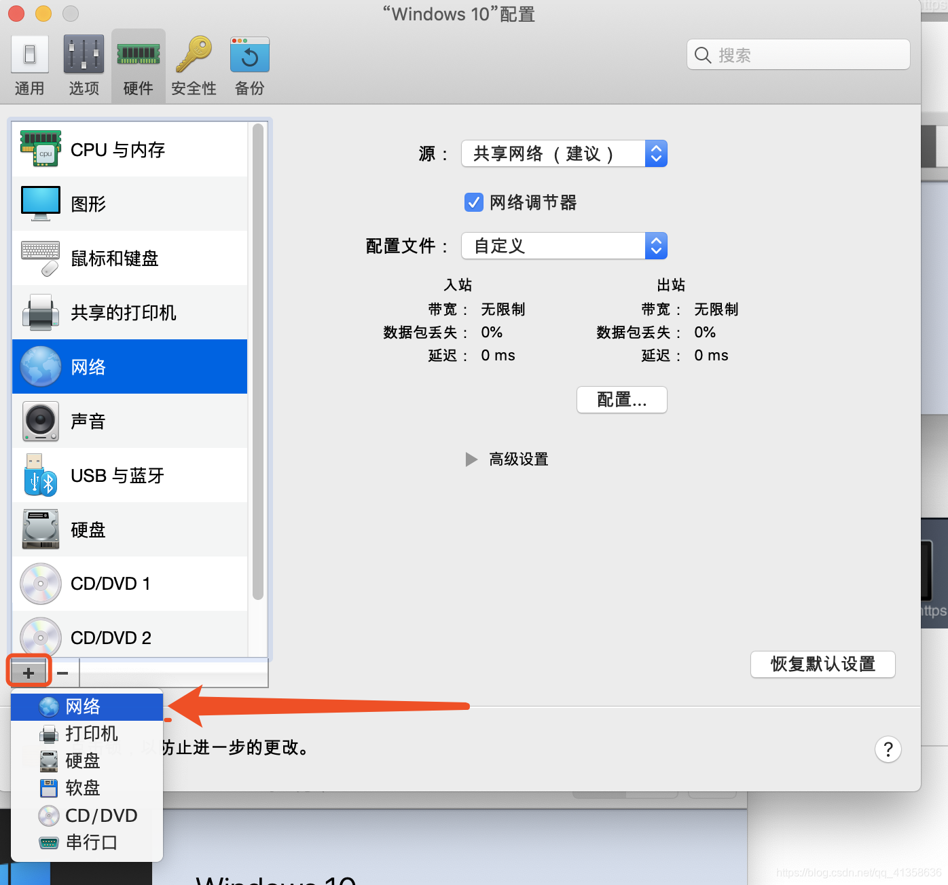Choose 打印机 from the add-device menu
The image size is (948, 885).
pyautogui.click(x=87, y=734)
